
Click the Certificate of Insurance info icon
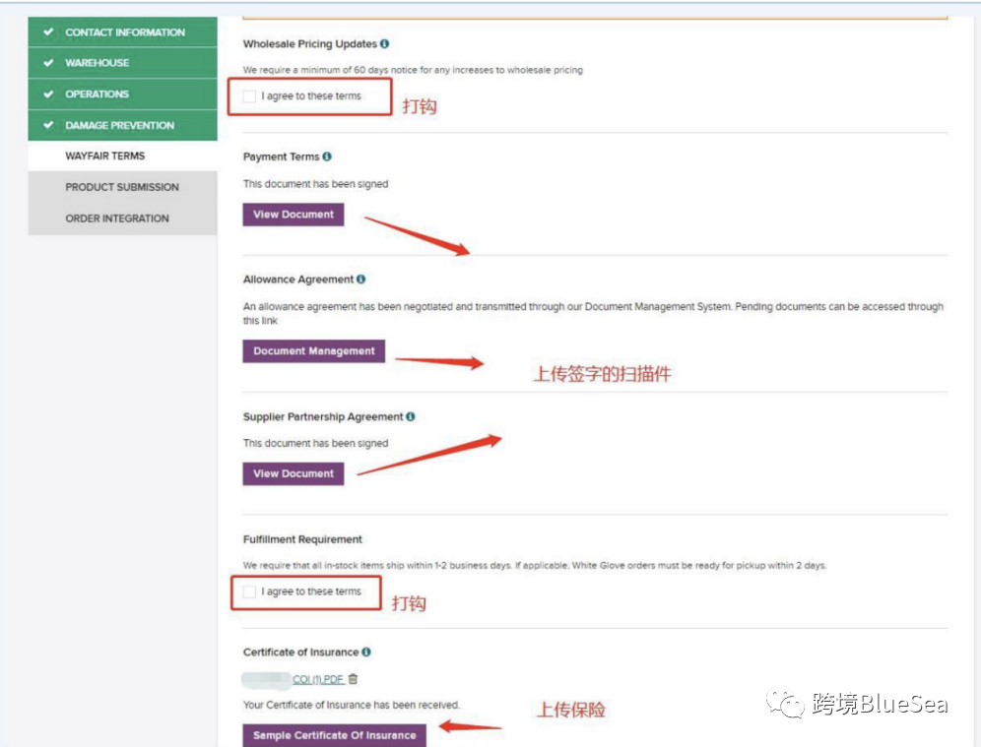point(366,652)
